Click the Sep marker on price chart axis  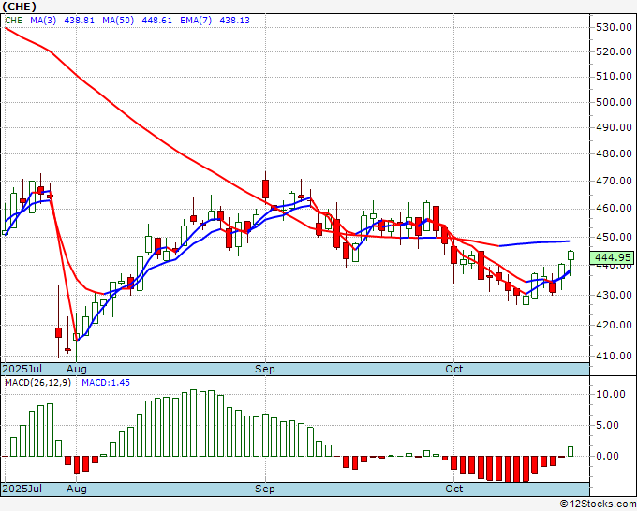pyautogui.click(x=266, y=369)
